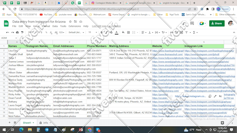
Task: Star the spreadsheet document
Action: coord(70,22)
